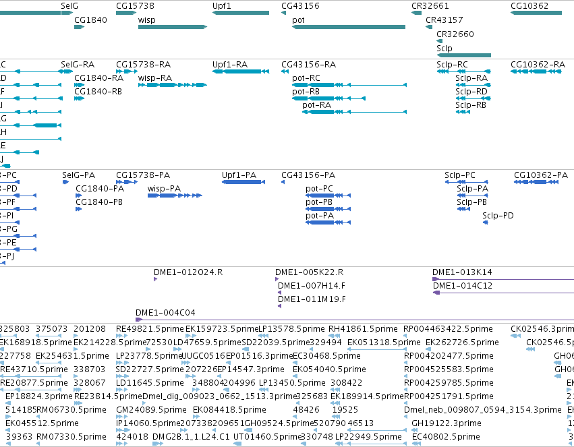Select the LP13578.5prime EST label
This screenshot has height=447, width=574.
291,329
